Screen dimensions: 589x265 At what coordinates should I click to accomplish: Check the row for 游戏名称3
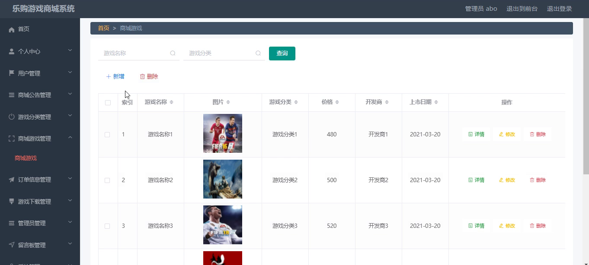pyautogui.click(x=107, y=226)
